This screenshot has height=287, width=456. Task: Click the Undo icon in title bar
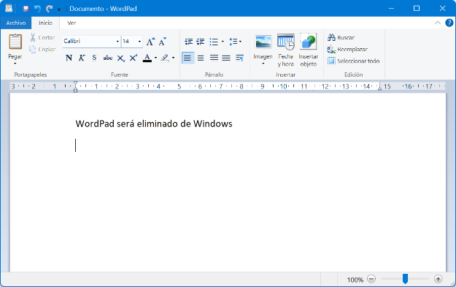(x=37, y=9)
